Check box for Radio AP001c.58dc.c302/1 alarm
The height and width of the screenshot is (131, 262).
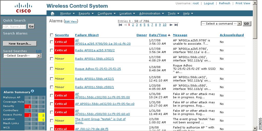pos(52,59)
